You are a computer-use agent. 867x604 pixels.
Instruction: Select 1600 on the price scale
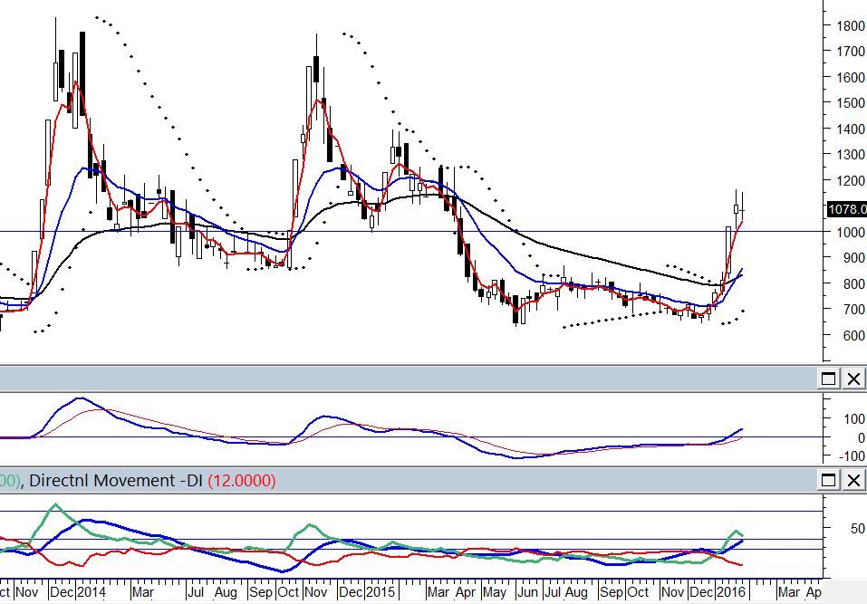(851, 77)
